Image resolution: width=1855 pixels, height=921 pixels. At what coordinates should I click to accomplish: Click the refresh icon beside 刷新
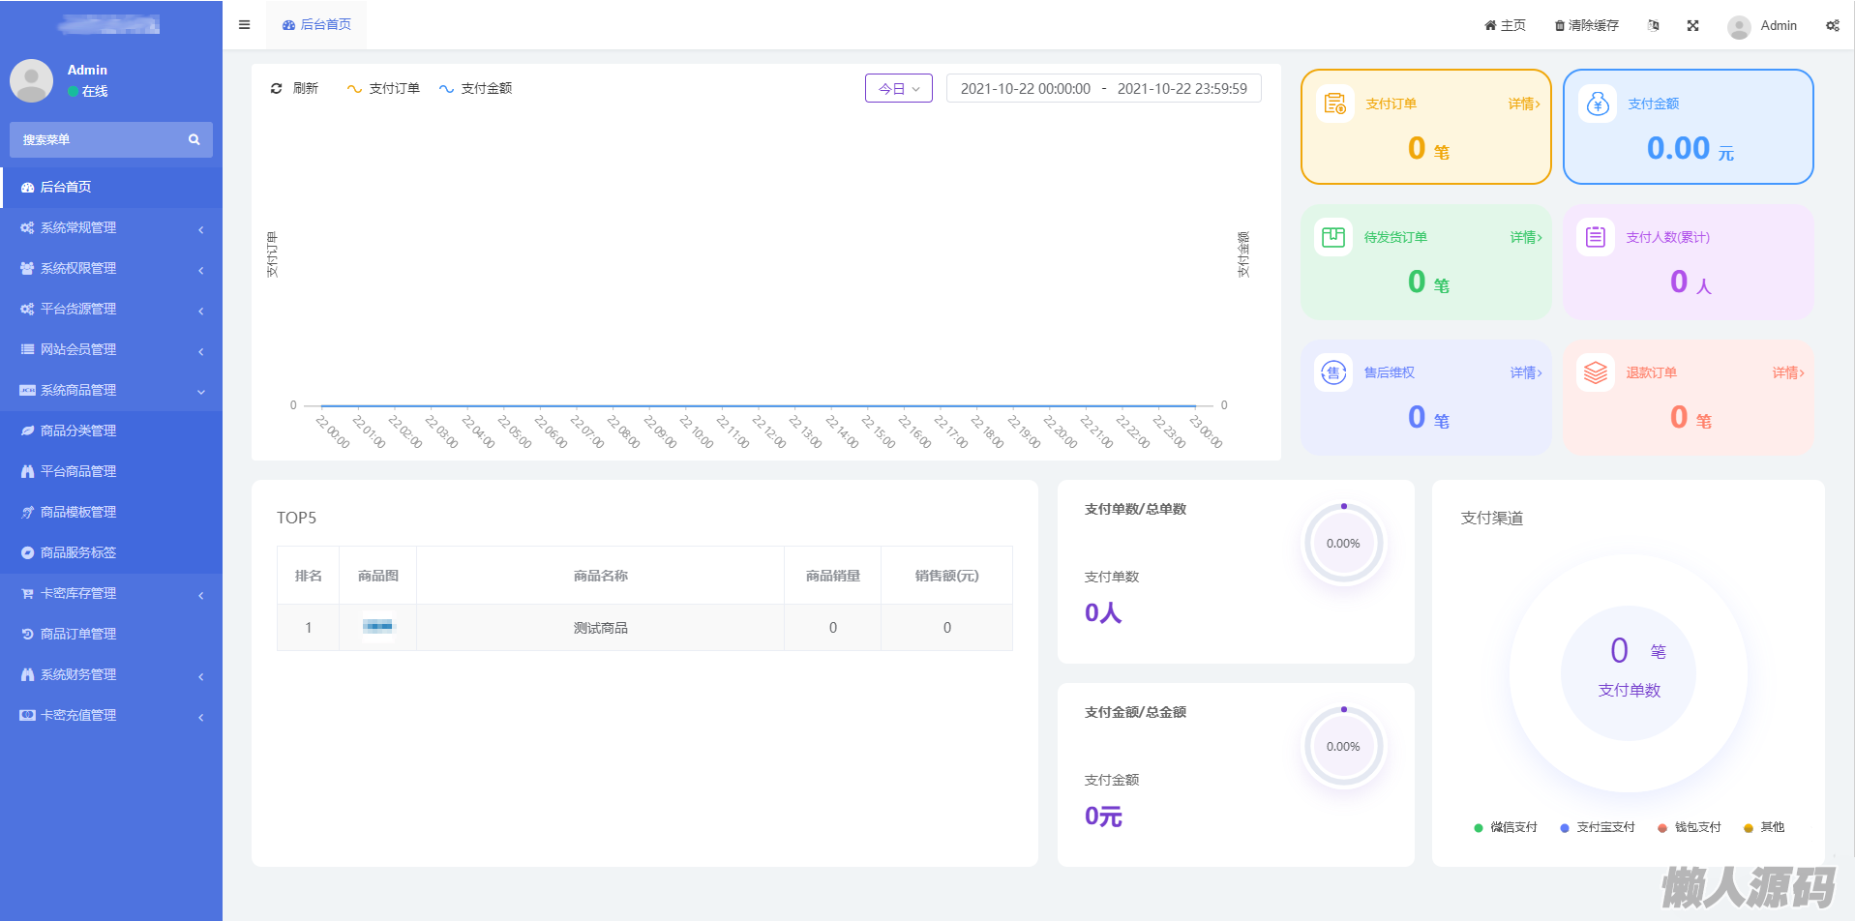[276, 89]
